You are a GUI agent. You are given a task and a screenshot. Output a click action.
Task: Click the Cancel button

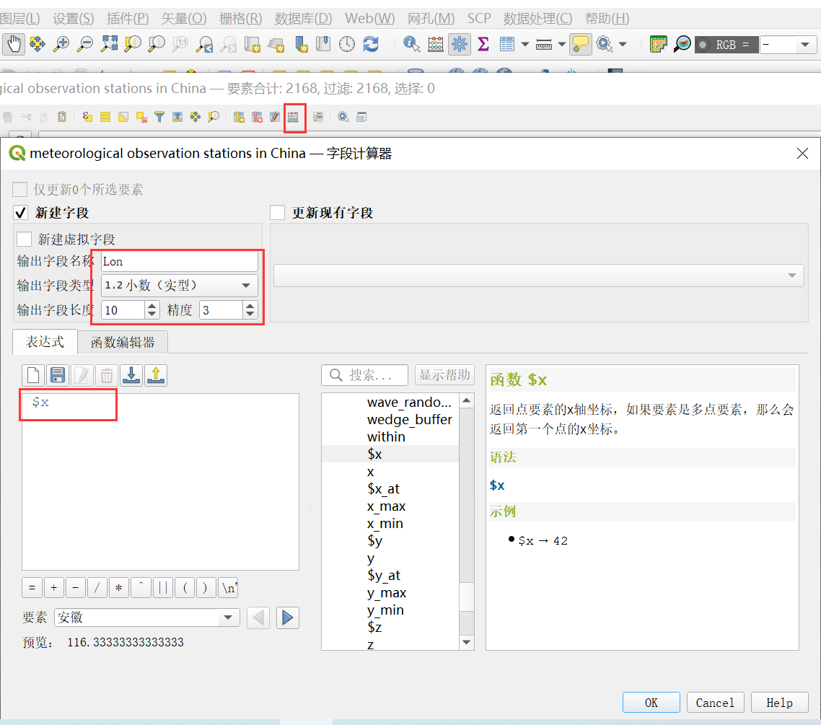click(715, 703)
